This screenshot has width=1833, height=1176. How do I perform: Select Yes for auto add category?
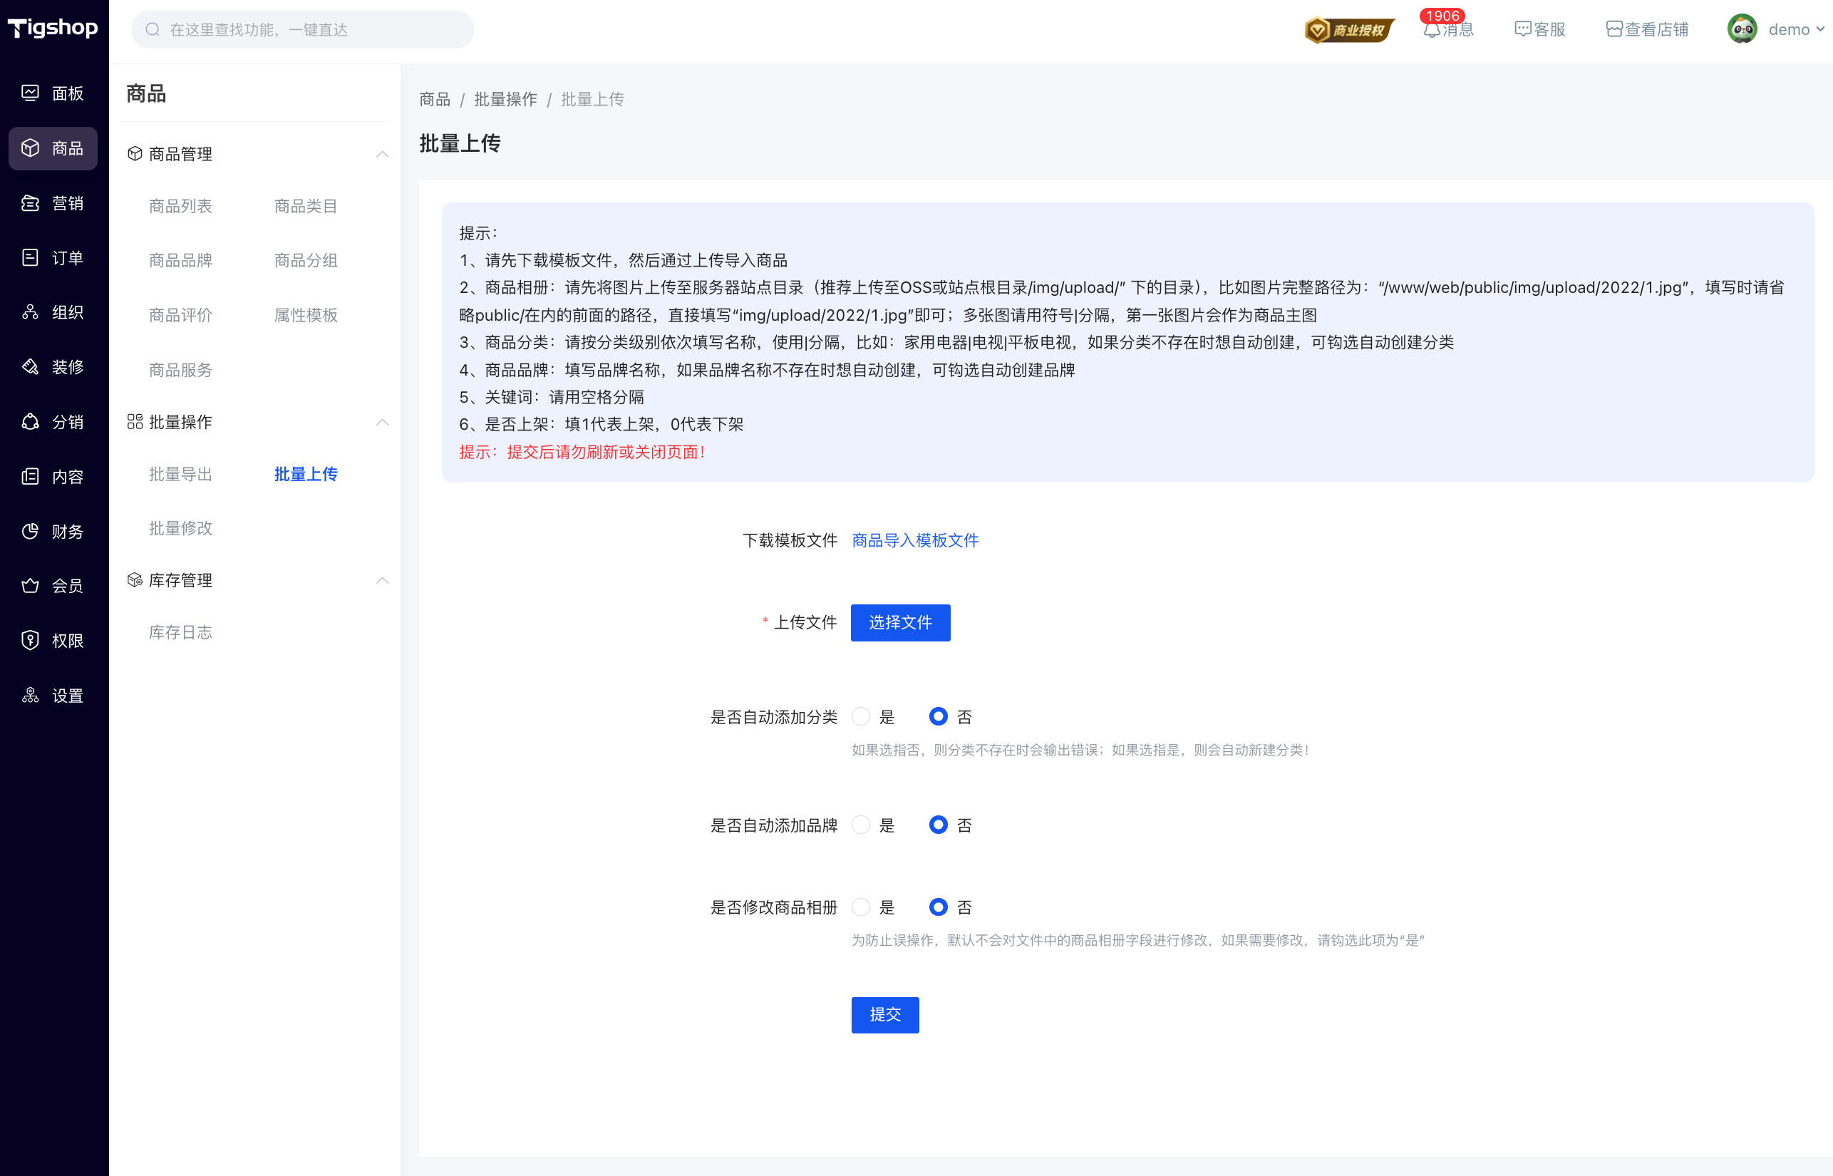coord(861,716)
